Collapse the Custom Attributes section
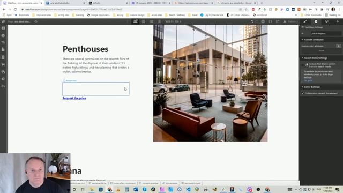This screenshot has width=343, height=193. pyautogui.click(x=314, y=40)
